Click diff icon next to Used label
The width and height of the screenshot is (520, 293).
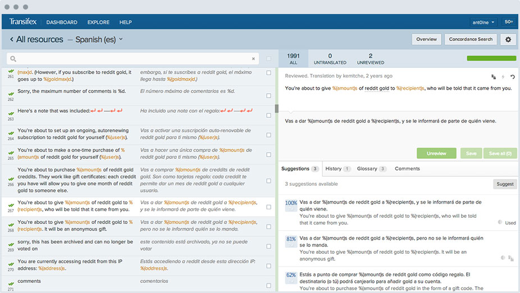point(500,222)
